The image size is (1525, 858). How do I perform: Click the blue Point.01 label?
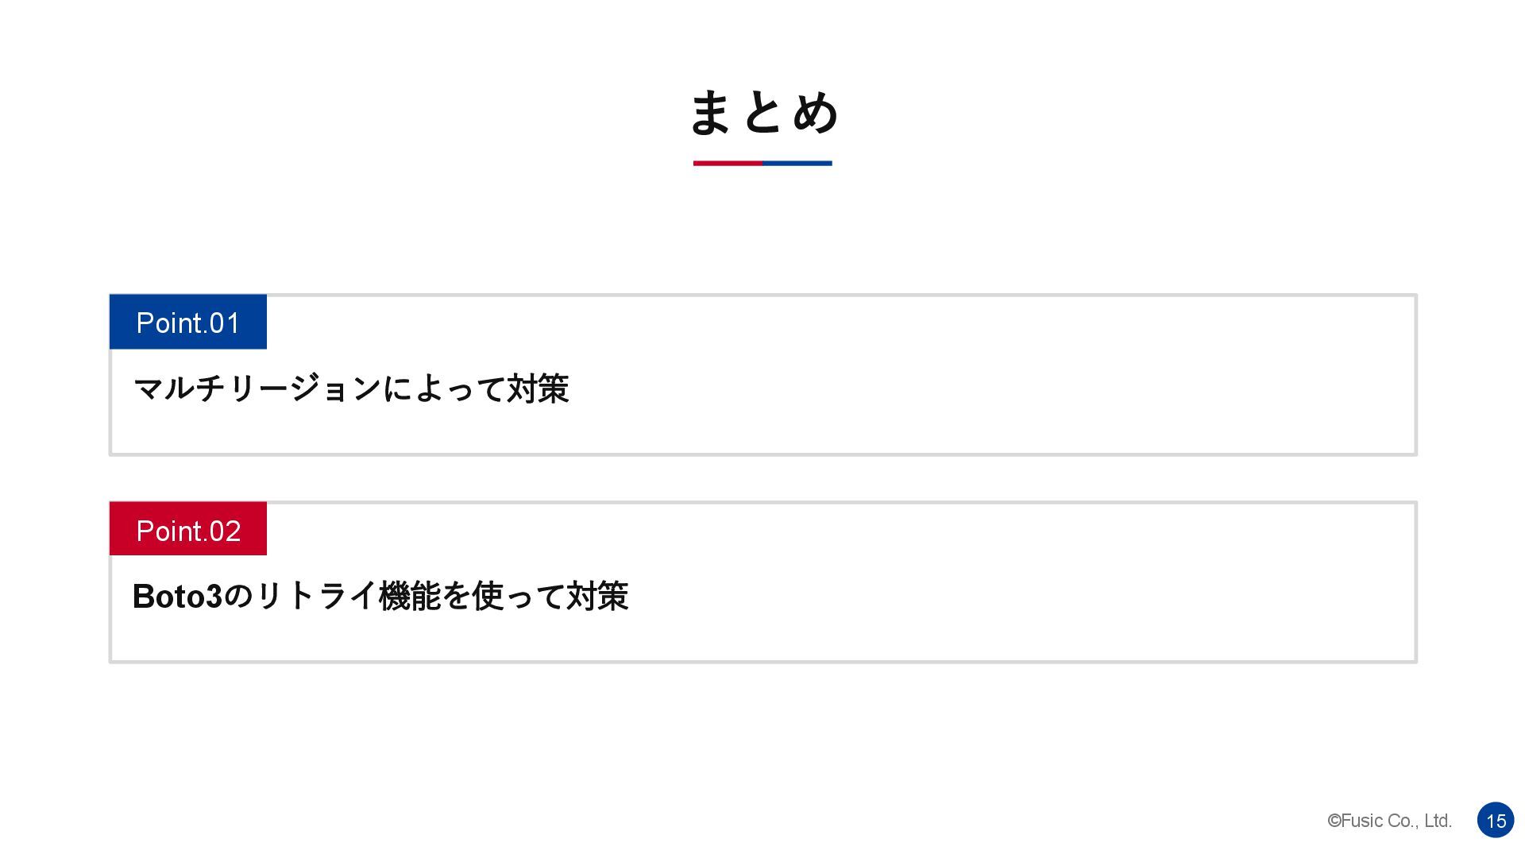pos(188,322)
